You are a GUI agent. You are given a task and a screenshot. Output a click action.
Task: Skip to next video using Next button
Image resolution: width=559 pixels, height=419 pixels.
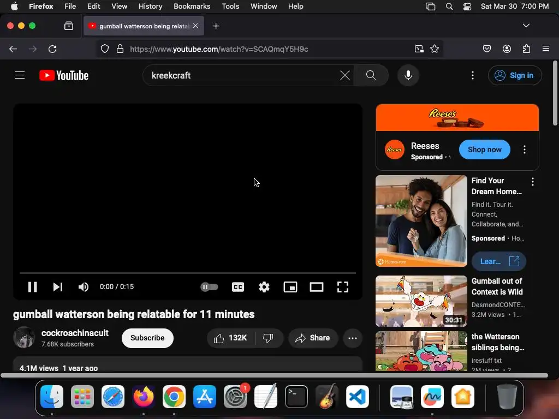[58, 287]
